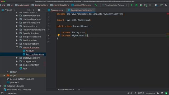Start debugging with the bug icon
The width and height of the screenshot is (169, 95).
tap(136, 5)
